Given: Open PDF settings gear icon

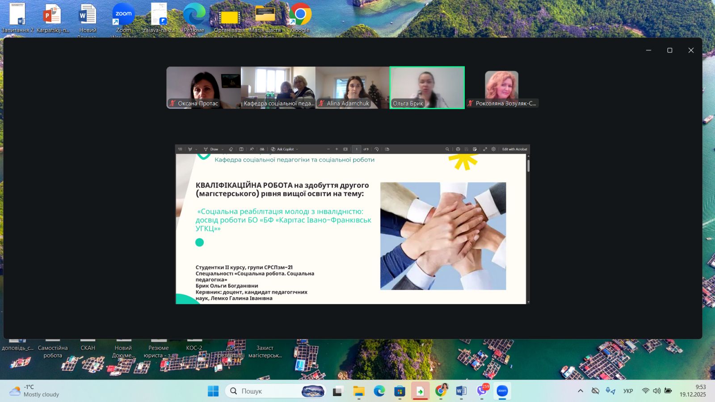Looking at the screenshot, I should point(493,149).
